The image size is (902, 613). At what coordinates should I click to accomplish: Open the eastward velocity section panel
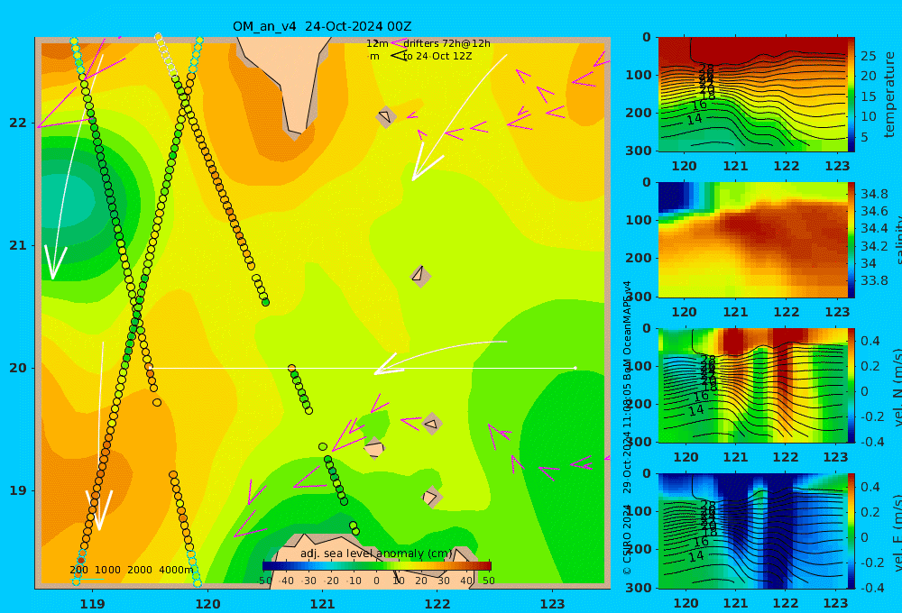(x=752, y=531)
